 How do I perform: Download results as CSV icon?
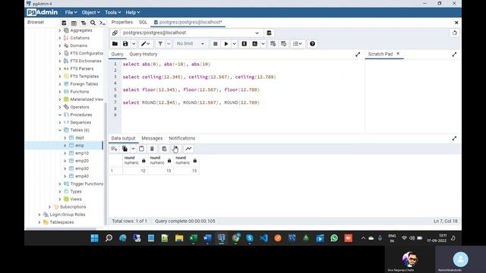point(175,149)
